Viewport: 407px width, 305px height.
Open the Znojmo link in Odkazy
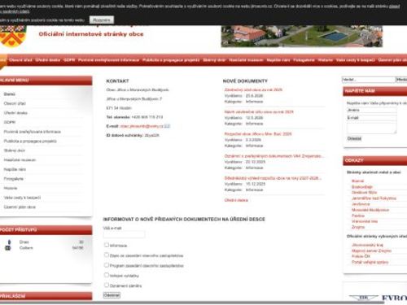tap(358, 227)
